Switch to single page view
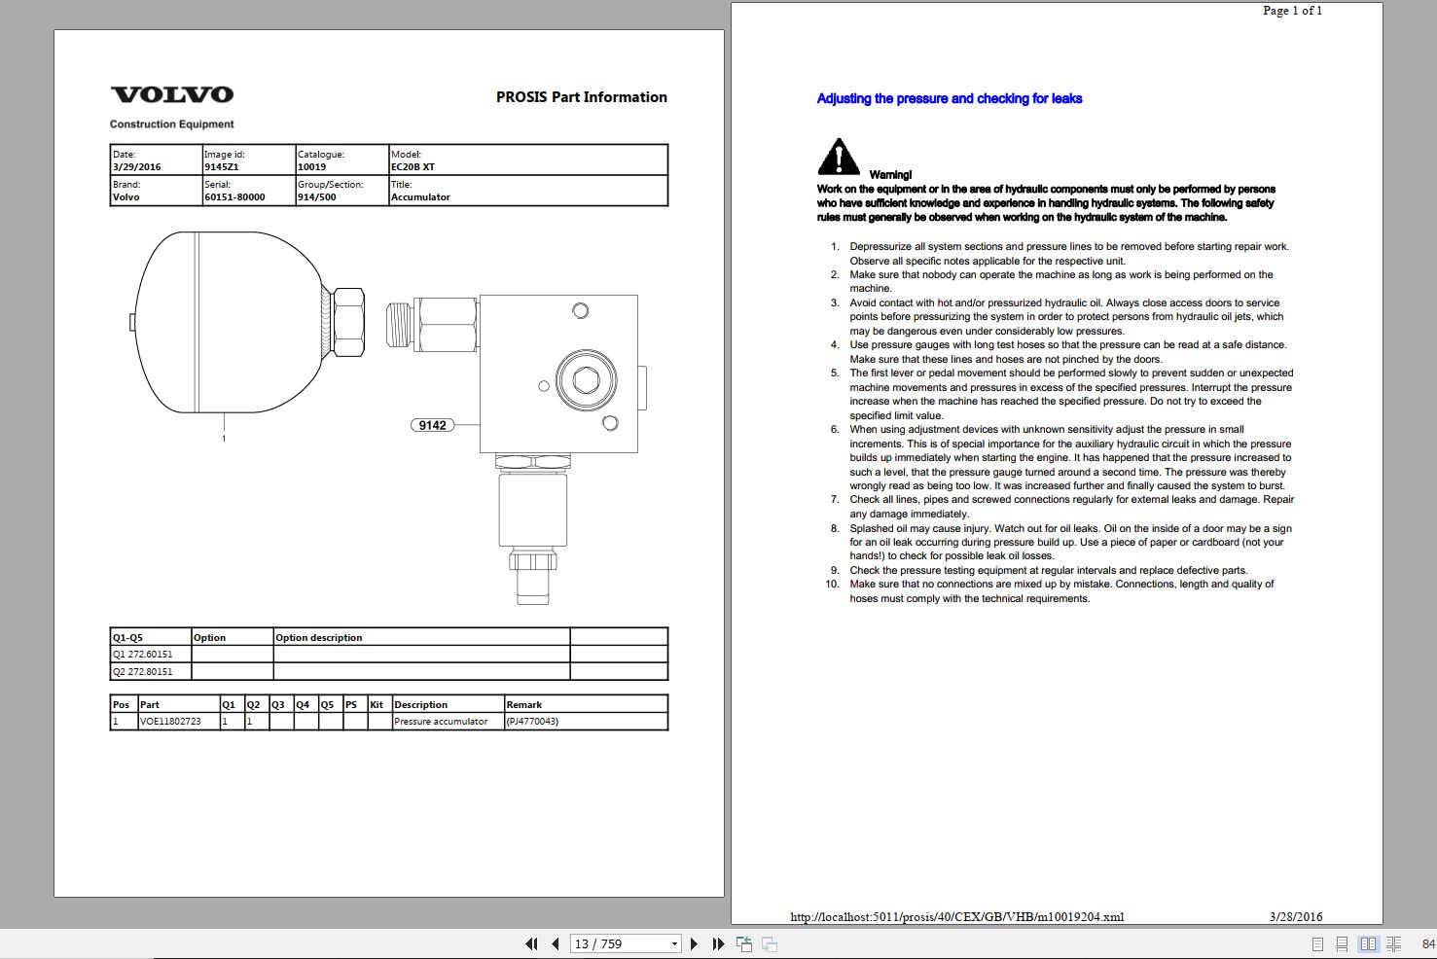This screenshot has width=1437, height=959. [x=1317, y=943]
